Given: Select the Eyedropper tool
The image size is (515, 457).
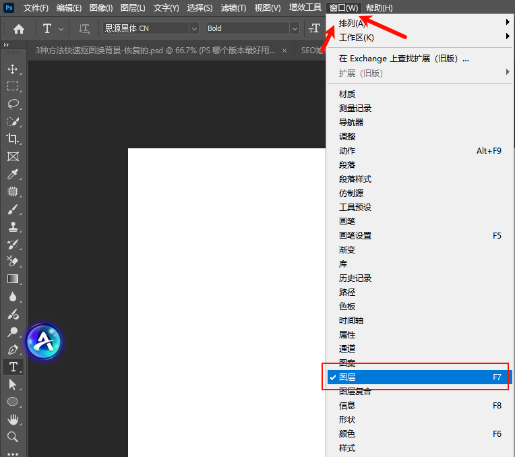Looking at the screenshot, I should (x=13, y=174).
